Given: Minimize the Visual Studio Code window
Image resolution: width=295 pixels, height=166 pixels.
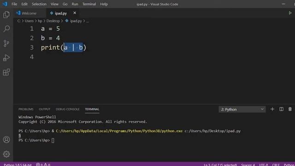Looking at the screenshot, I should point(283,4).
